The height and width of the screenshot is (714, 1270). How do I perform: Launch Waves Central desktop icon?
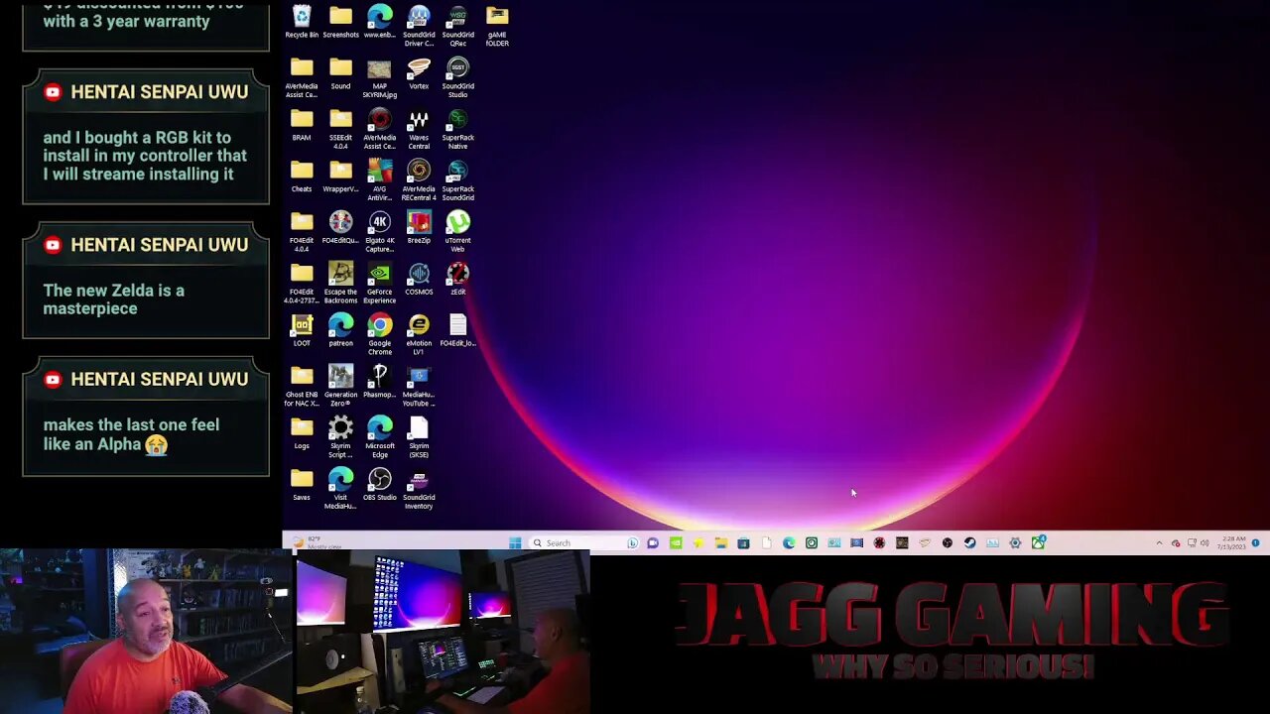click(419, 129)
